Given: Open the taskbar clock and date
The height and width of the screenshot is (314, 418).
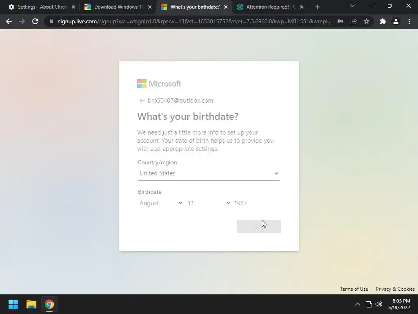Looking at the screenshot, I should tap(399, 304).
